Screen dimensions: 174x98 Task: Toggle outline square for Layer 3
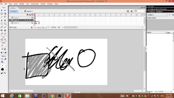pyautogui.click(x=32, y=20)
